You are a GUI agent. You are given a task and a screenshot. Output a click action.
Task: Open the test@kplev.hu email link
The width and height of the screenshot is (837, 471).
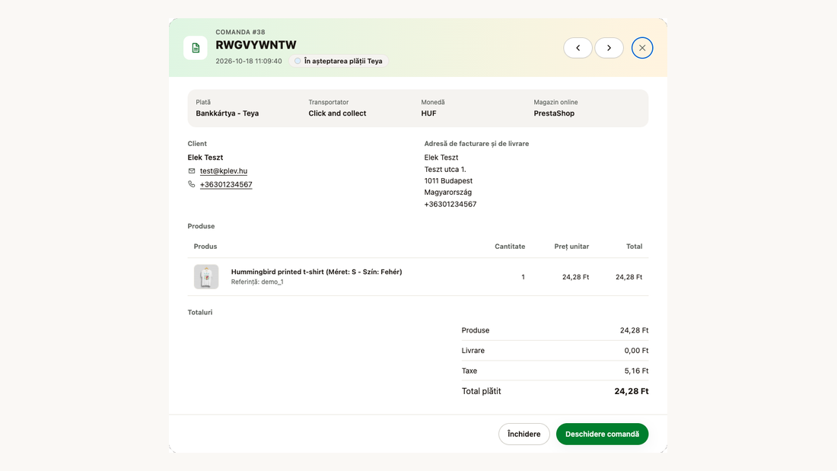(224, 171)
